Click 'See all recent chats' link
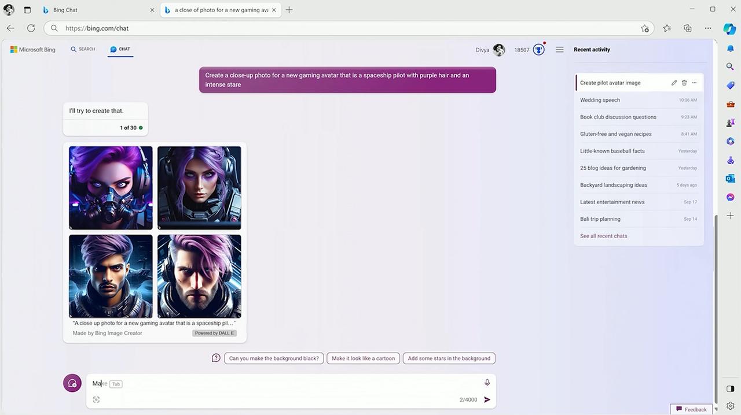 click(603, 236)
